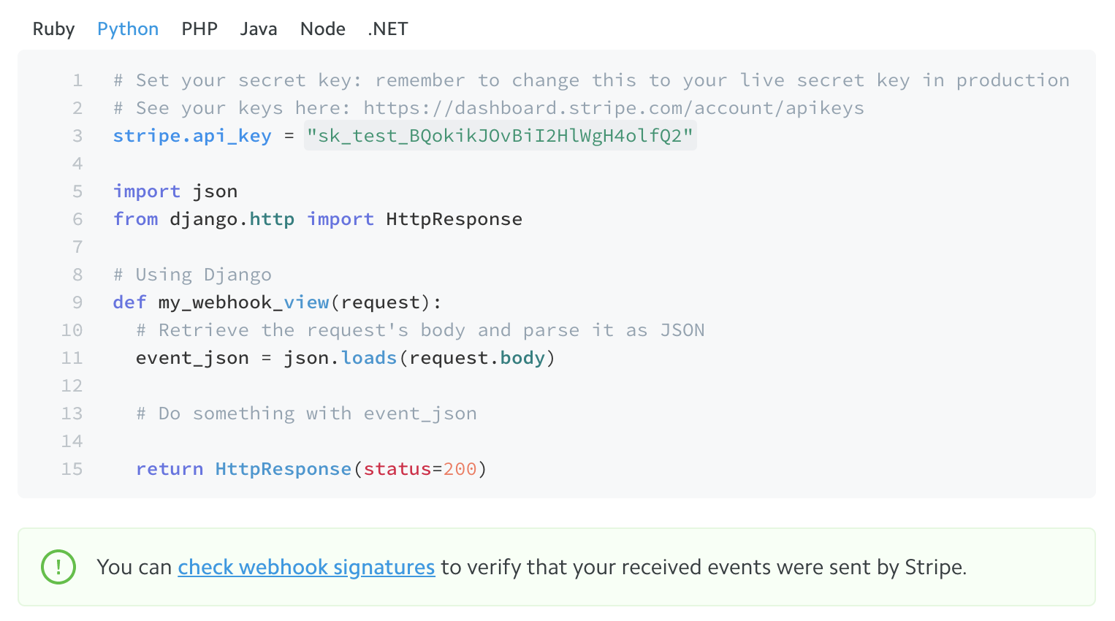
Task: Click the green exclamation info icon
Action: point(58,567)
